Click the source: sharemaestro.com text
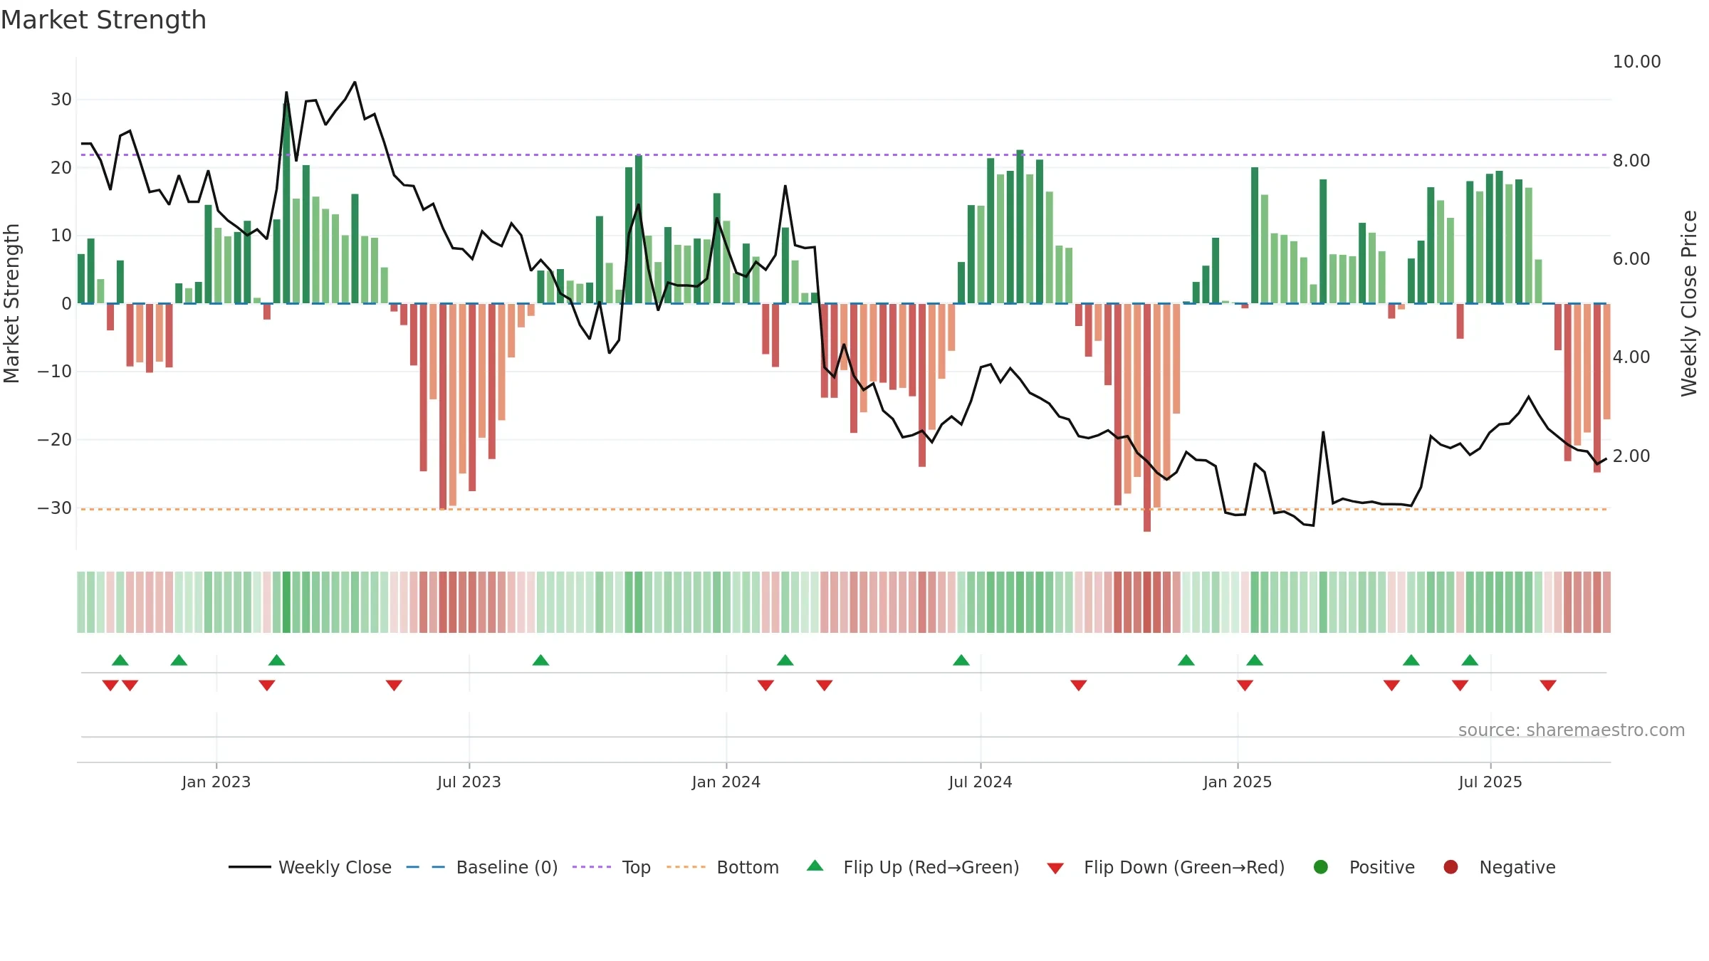This screenshot has width=1709, height=961. click(x=1572, y=730)
